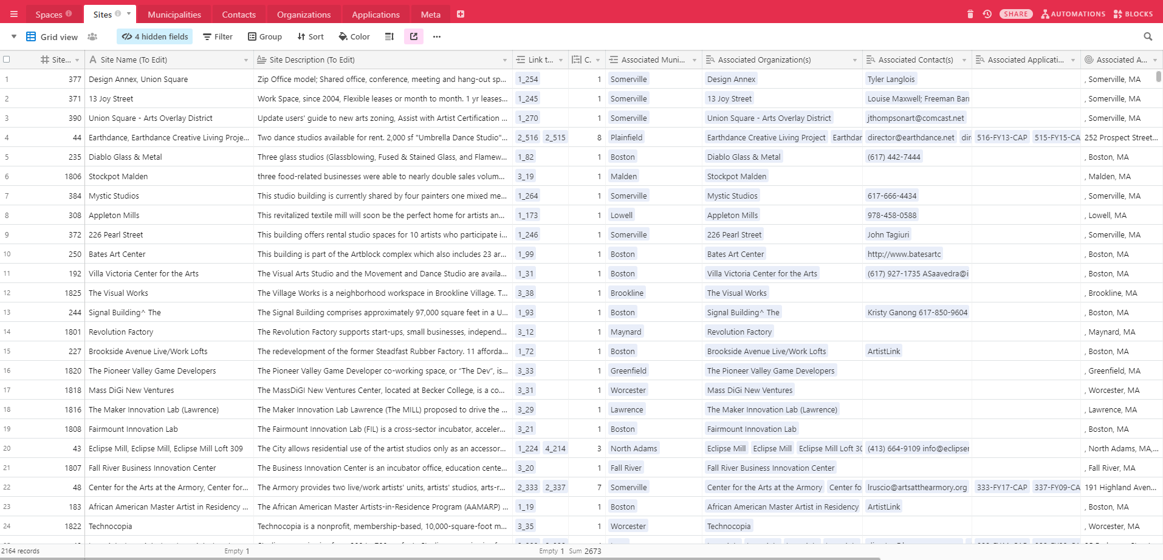This screenshot has height=560, width=1163.
Task: Click the 516-FY13-CAP application chip
Action: 1002,137
